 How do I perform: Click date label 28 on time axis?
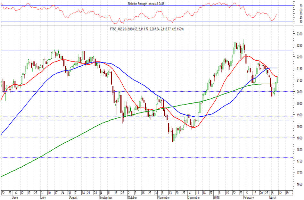click(x=95, y=193)
